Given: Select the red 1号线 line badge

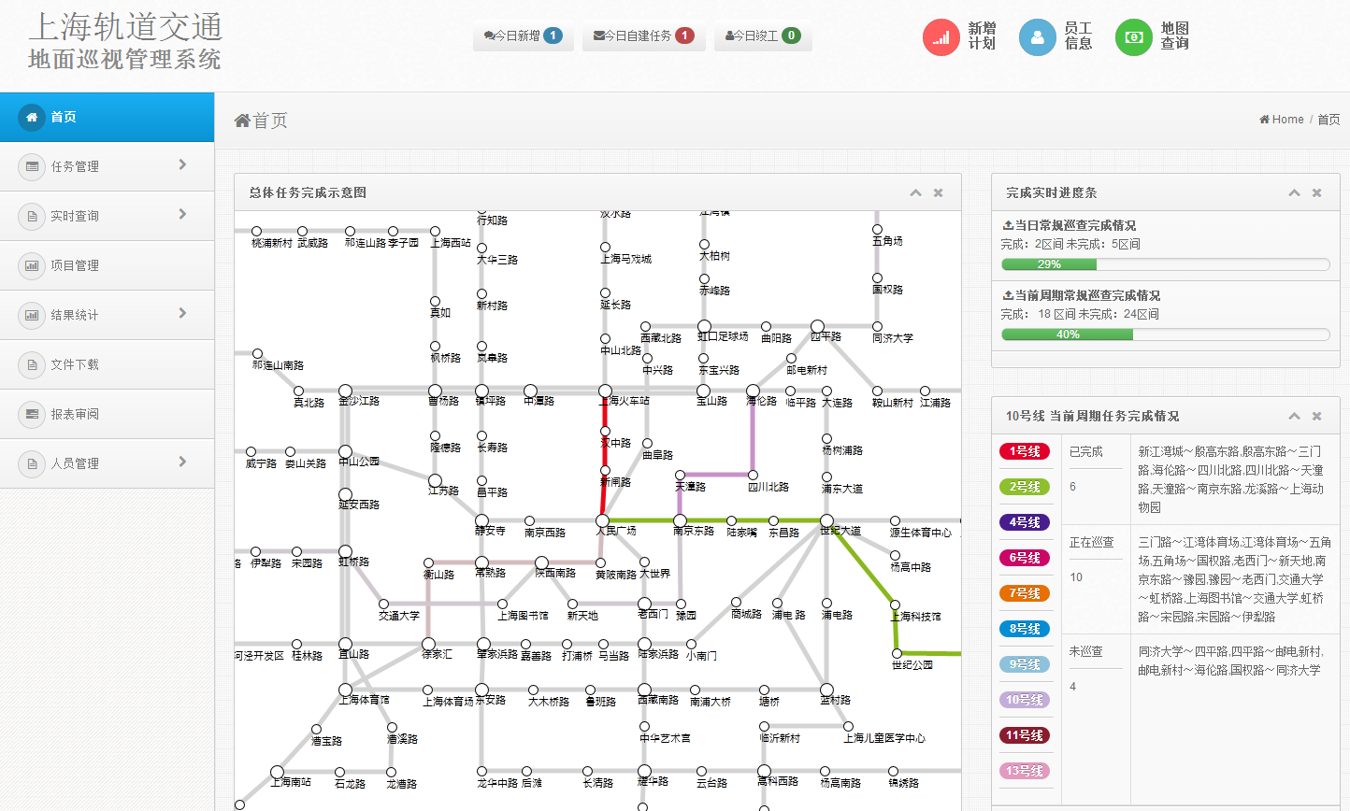Looking at the screenshot, I should pyautogui.click(x=1025, y=451).
